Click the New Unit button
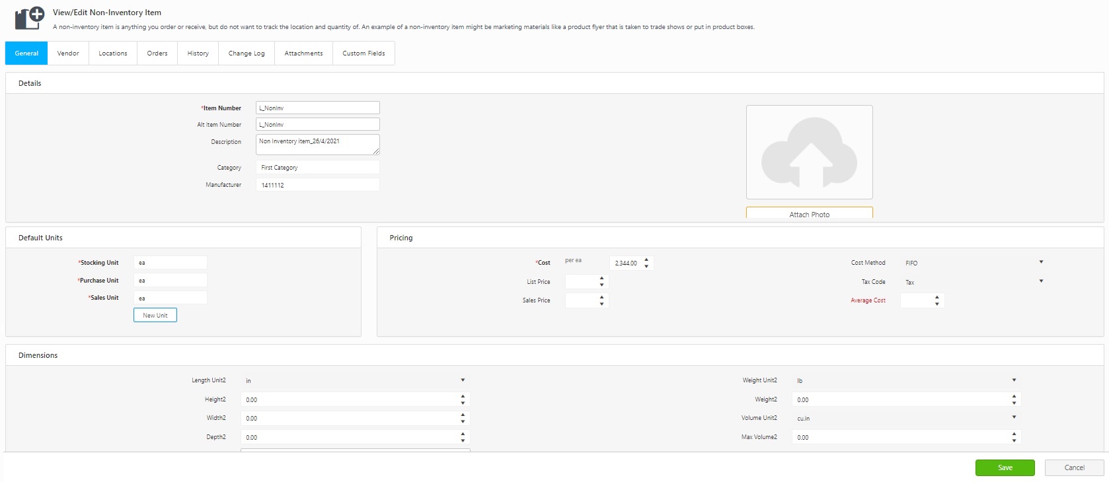Image resolution: width=1109 pixels, height=482 pixels. 155,316
